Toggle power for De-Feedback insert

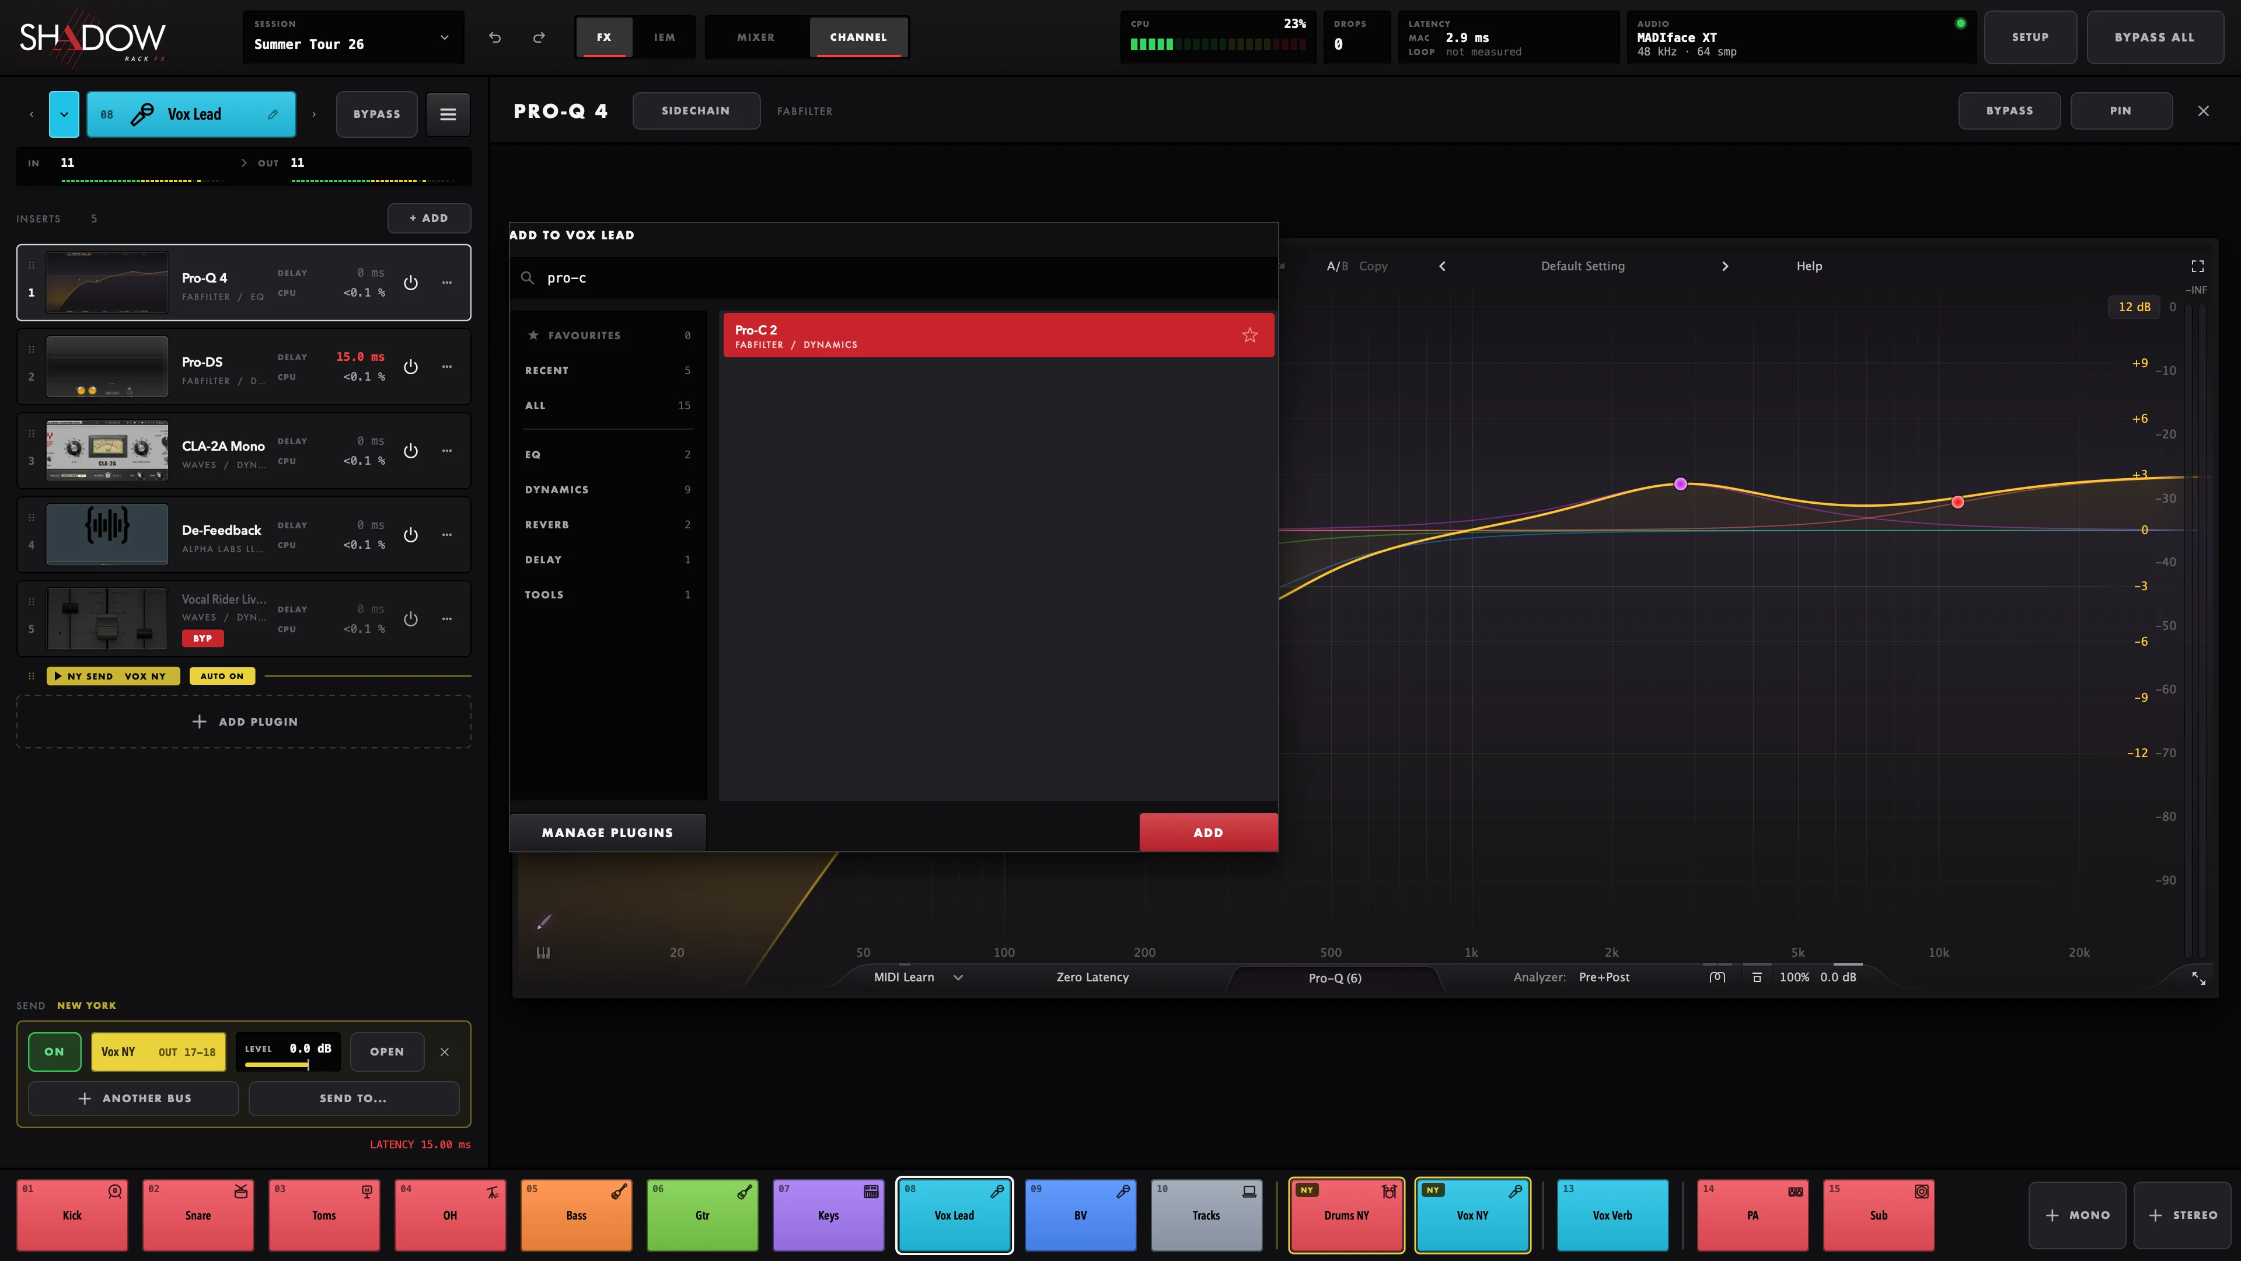pos(411,535)
